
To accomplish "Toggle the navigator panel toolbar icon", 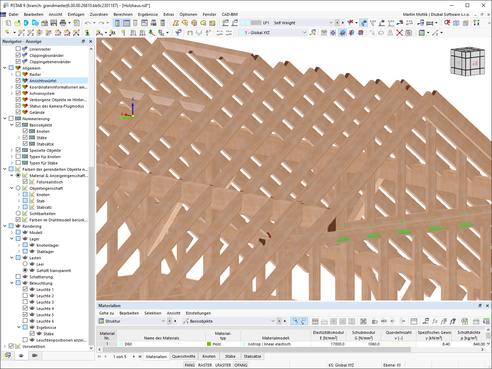I will [x=117, y=23].
